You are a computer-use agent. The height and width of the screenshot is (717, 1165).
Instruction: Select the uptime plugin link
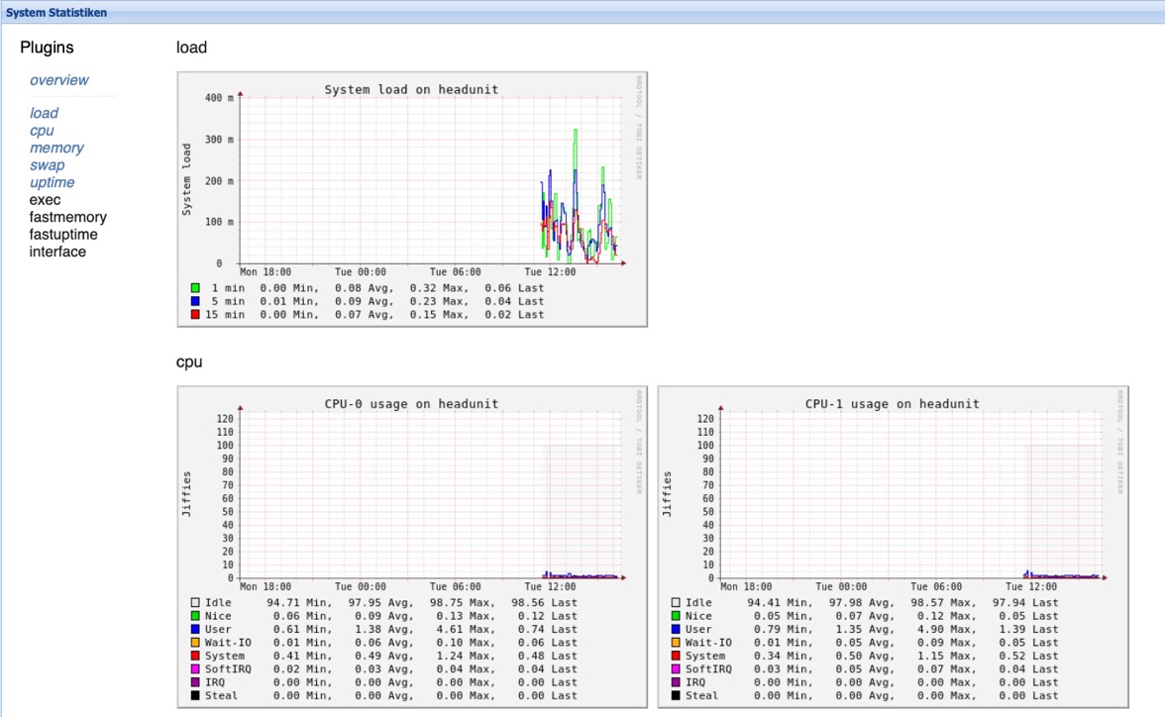point(52,182)
